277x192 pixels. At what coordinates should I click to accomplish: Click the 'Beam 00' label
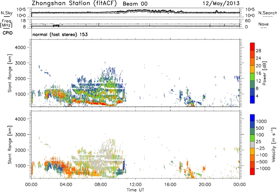tap(135, 4)
